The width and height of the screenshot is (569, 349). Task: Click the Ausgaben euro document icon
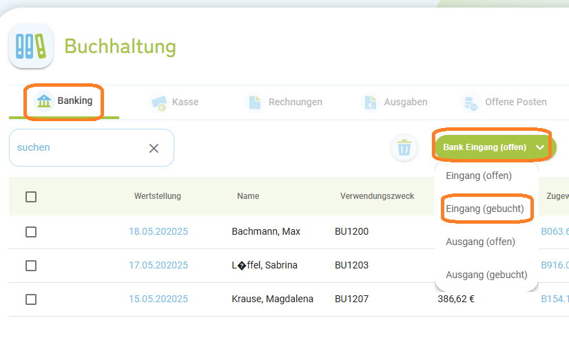pyautogui.click(x=371, y=103)
